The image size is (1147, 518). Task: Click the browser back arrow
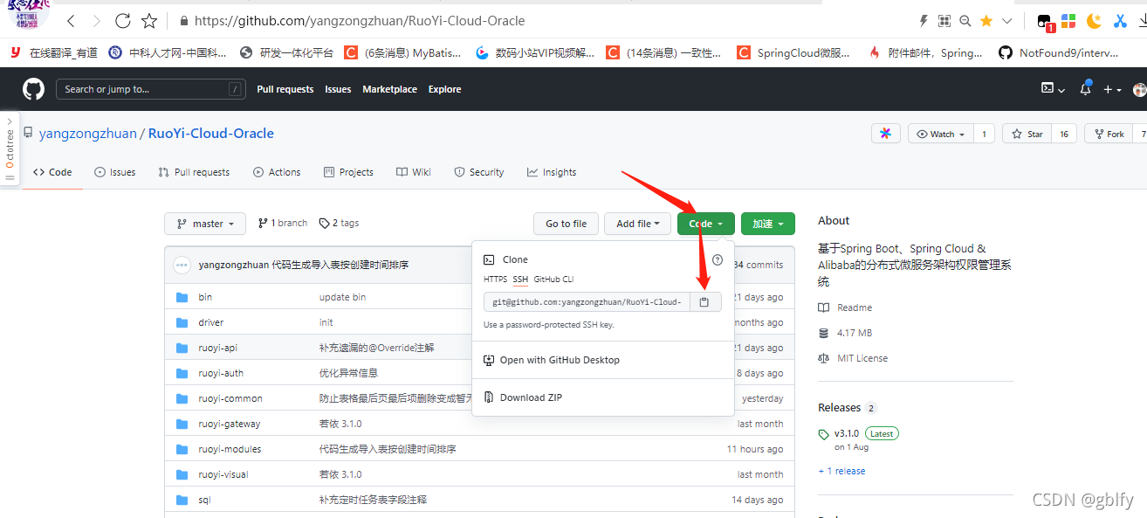coord(72,20)
